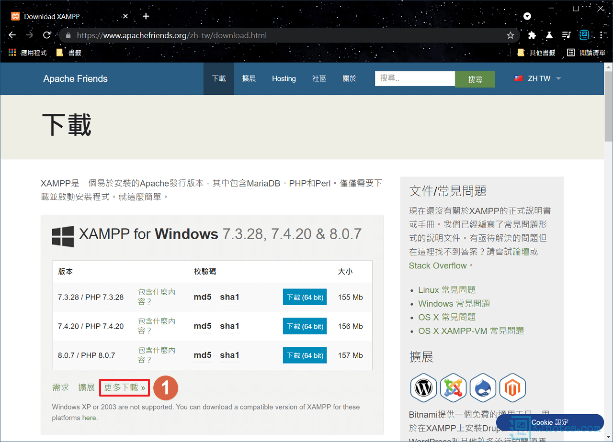Click the green 搜尋 button
Image resolution: width=613 pixels, height=442 pixels.
point(475,79)
